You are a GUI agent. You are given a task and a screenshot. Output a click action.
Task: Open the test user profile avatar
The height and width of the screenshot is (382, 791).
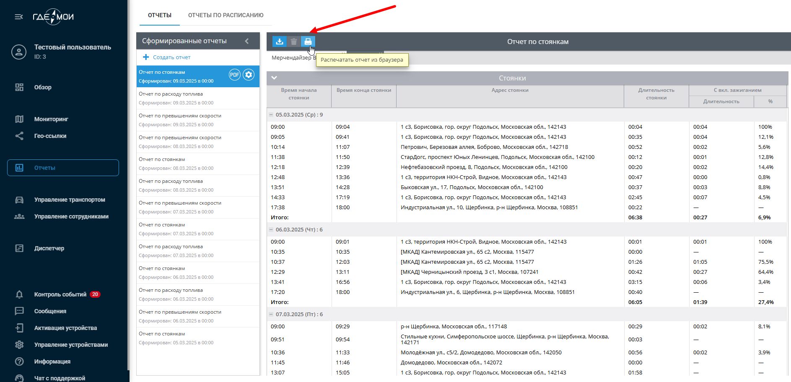click(19, 52)
